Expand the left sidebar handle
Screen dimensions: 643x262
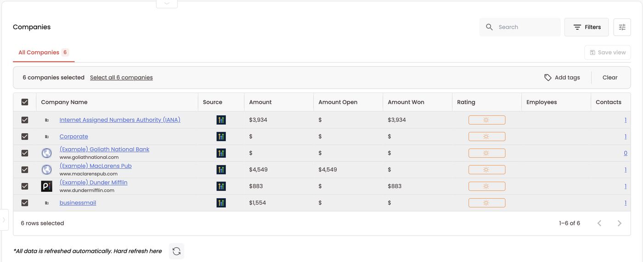point(4,220)
